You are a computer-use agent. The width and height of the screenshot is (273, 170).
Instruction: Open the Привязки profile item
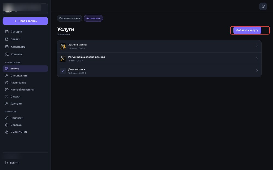[25, 118]
